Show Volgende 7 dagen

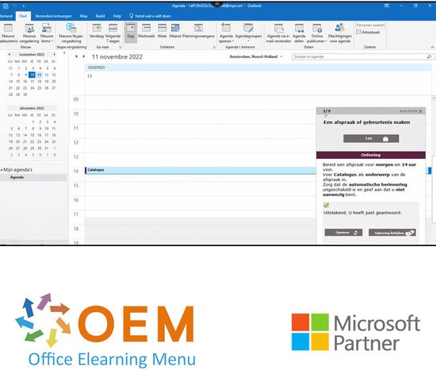tap(113, 33)
